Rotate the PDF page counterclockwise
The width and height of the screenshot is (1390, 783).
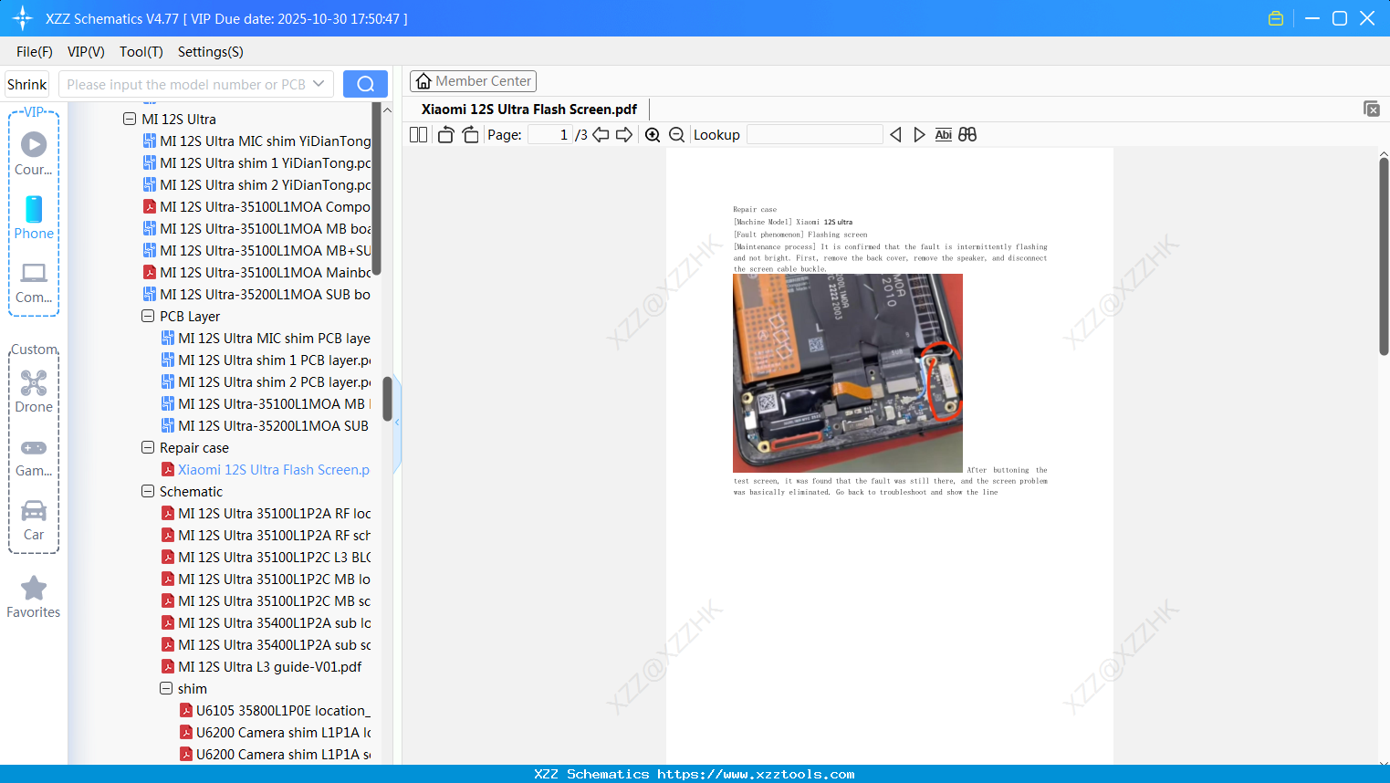tap(445, 135)
